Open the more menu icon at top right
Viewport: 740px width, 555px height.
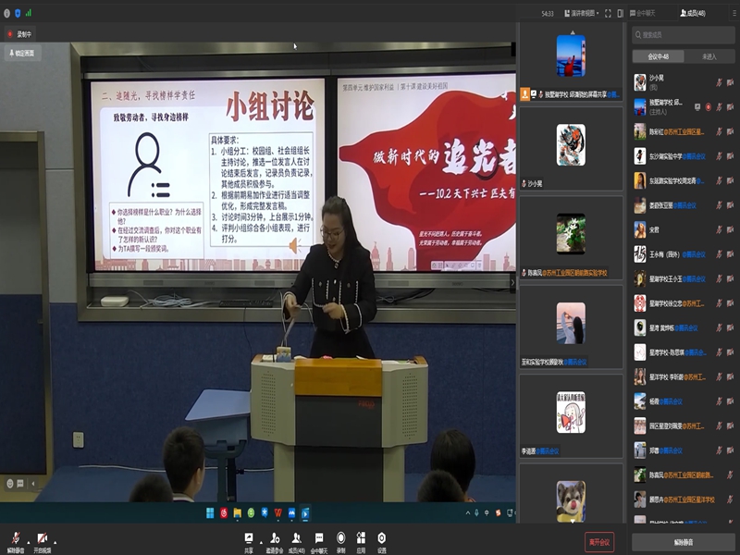click(x=734, y=13)
